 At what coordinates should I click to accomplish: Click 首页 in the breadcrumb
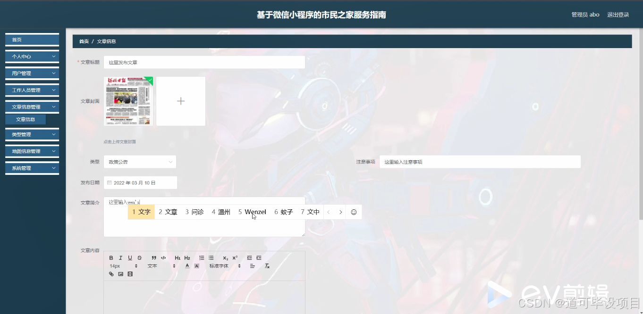(x=84, y=41)
